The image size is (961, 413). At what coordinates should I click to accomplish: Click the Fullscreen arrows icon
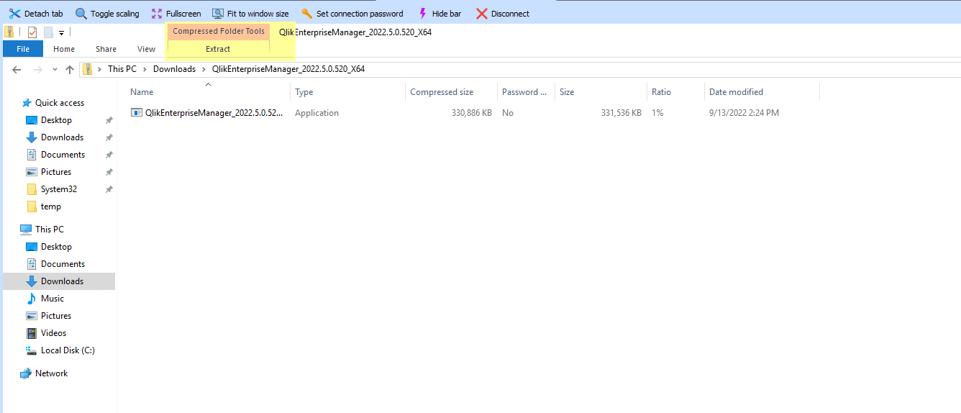click(157, 14)
